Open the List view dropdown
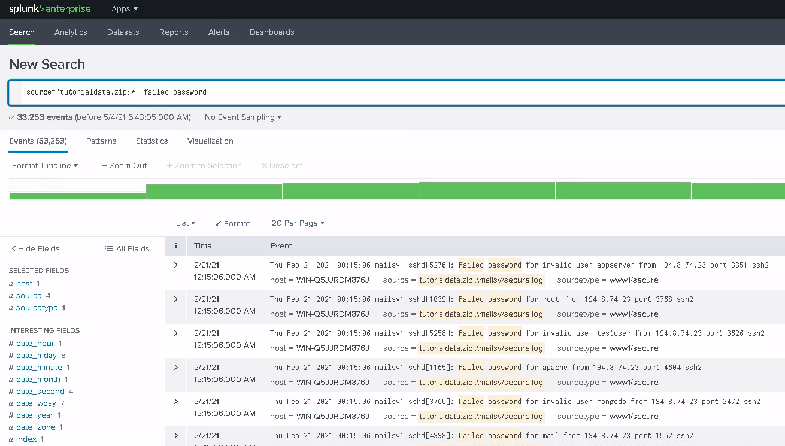Viewport: 785px width, 446px height. coord(185,223)
